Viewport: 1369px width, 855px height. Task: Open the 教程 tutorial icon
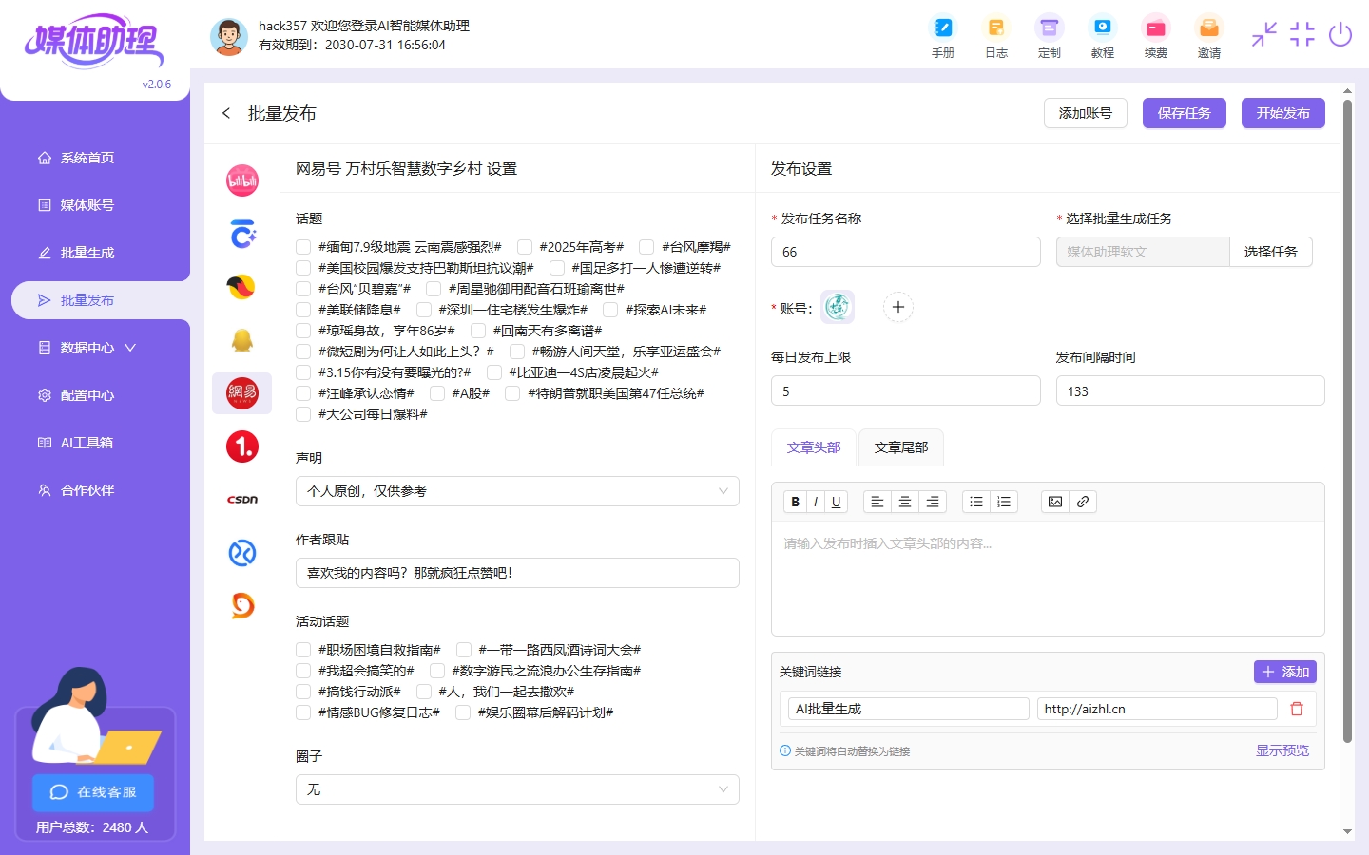[1102, 36]
